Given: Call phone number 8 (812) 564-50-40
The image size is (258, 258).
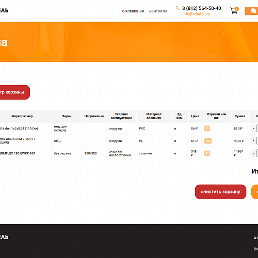Looking at the screenshot, I should click(x=202, y=8).
